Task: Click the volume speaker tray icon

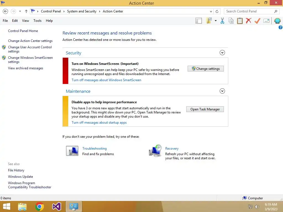Action: 257,207
